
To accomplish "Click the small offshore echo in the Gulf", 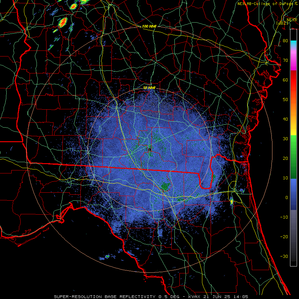I will (x=107, y=256).
